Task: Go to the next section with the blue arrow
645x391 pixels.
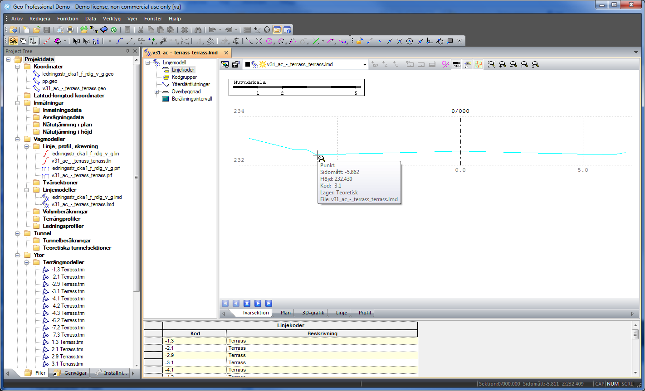Action: click(x=258, y=304)
